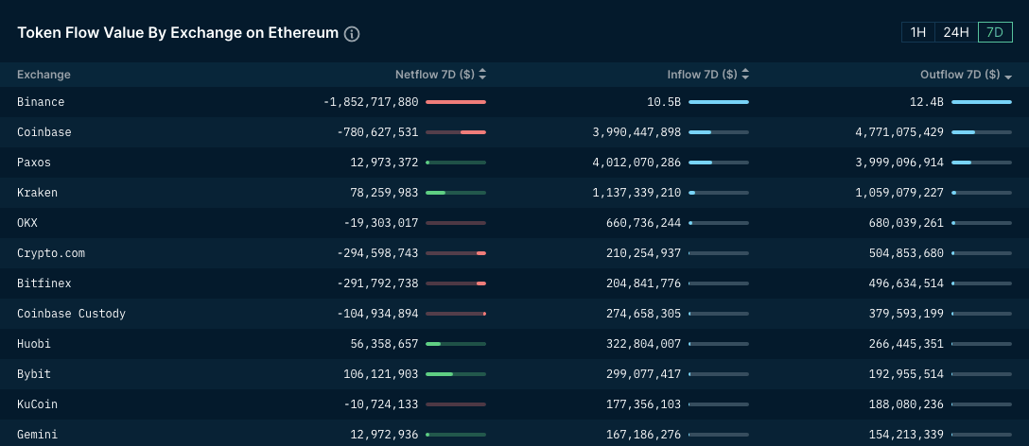Click Coinbase Custody outflow 379,593,199
The image size is (1029, 446).
tap(906, 314)
